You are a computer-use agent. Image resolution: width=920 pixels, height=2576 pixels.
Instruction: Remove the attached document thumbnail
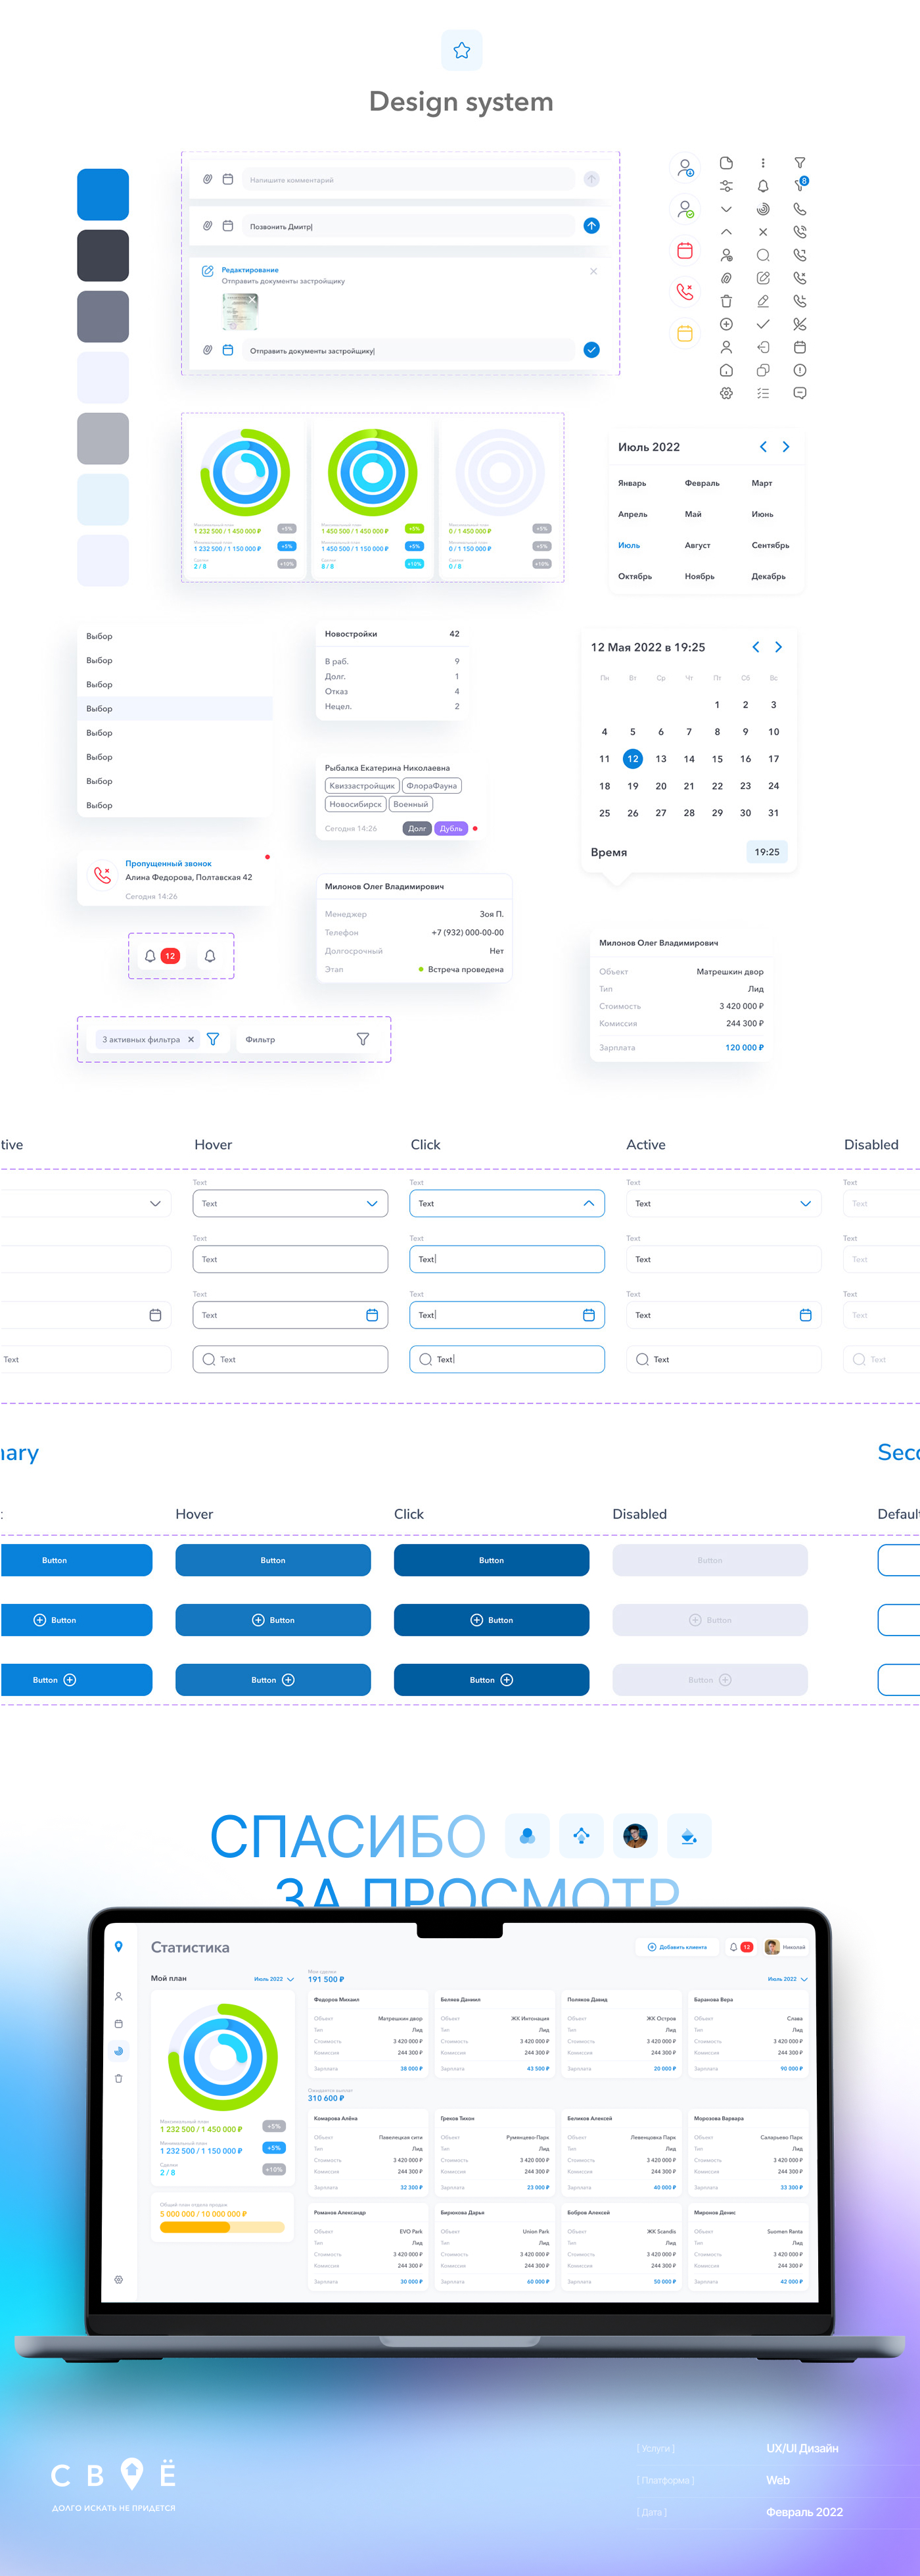tap(252, 299)
